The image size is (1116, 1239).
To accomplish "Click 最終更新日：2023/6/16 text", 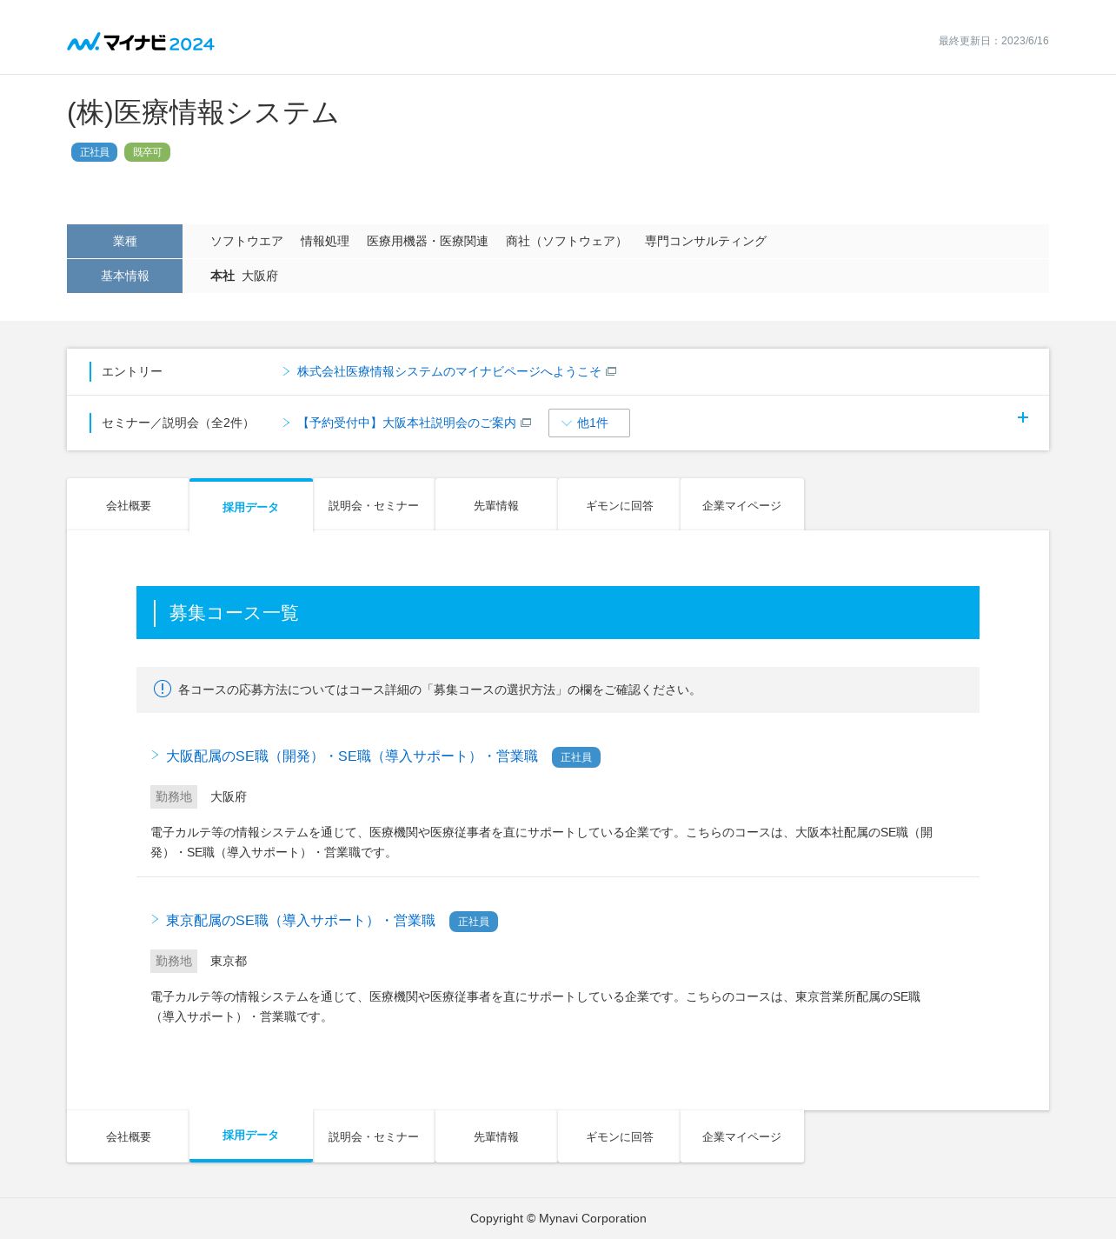I will pyautogui.click(x=993, y=41).
